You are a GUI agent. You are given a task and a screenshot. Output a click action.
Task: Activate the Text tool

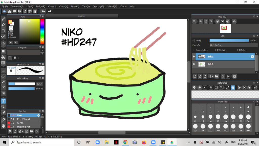(x=3, y=101)
